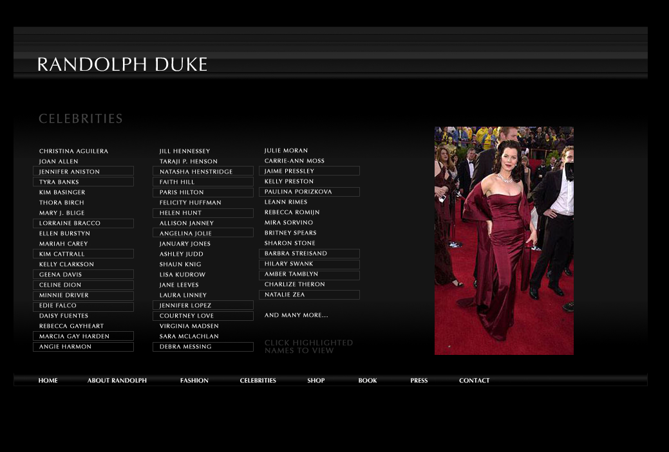Select Celebrities in the bottom navigation bar
This screenshot has width=669, height=452.
pos(258,381)
